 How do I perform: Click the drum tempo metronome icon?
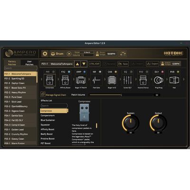coord(97,54)
